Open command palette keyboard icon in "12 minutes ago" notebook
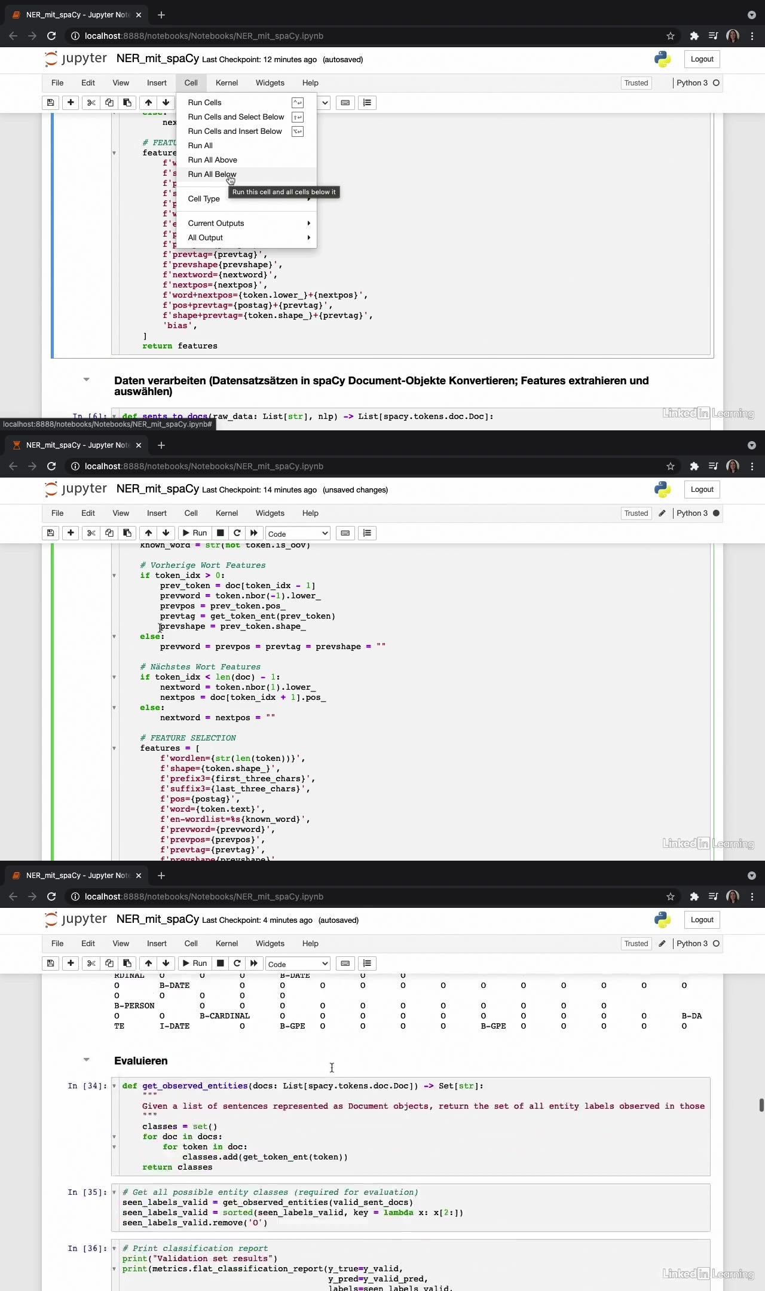Image resolution: width=765 pixels, height=1291 pixels. coord(345,103)
